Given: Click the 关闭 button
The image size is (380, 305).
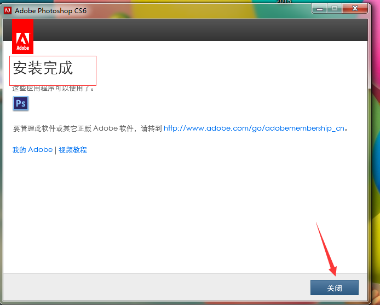Looking at the screenshot, I should pos(335,288).
